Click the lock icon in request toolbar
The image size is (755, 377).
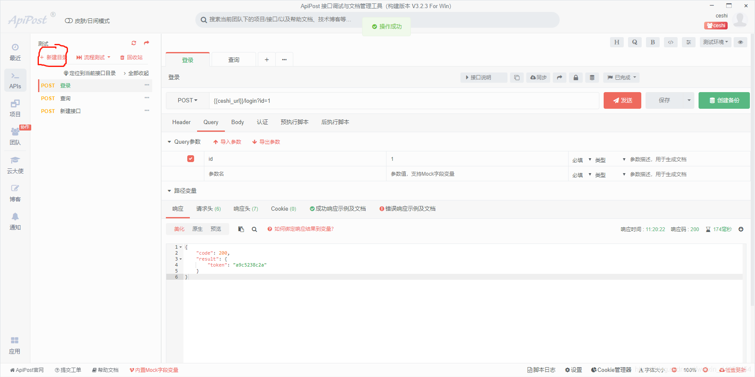575,77
